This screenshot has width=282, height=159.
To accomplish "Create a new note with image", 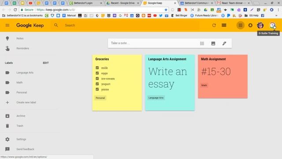I will [x=213, y=43].
